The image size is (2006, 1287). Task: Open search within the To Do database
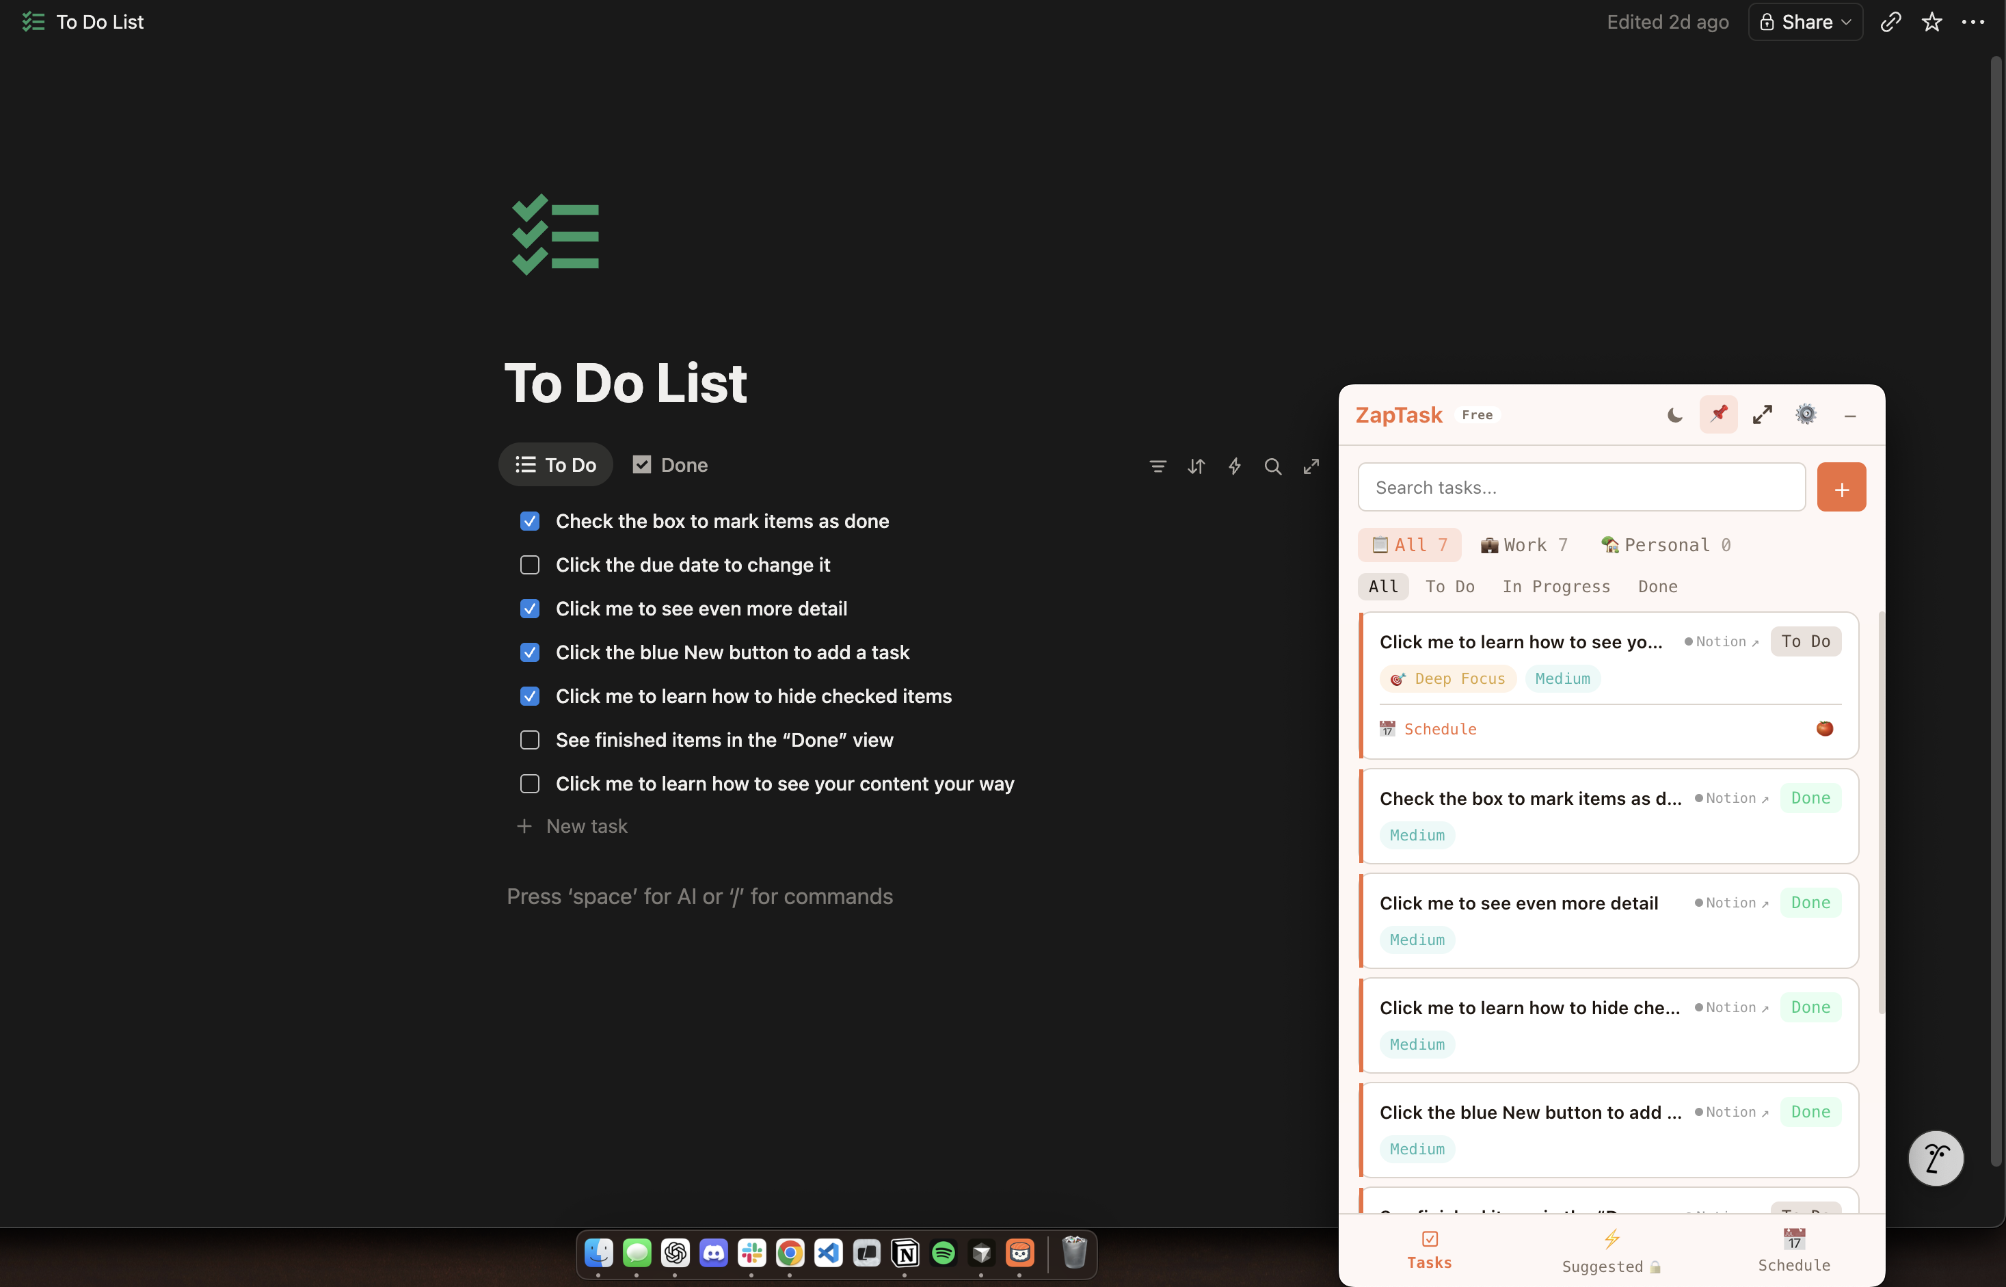coord(1272,466)
